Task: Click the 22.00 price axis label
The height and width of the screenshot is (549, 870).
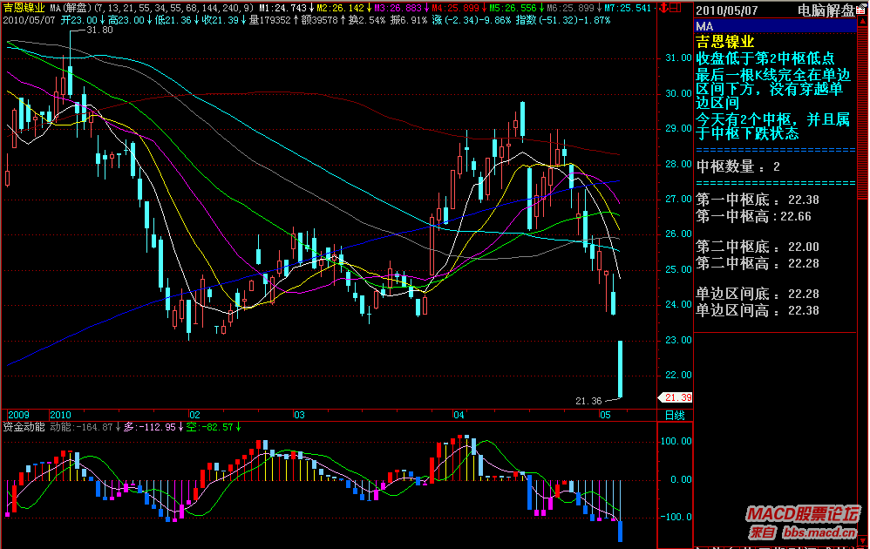Action: tap(678, 375)
